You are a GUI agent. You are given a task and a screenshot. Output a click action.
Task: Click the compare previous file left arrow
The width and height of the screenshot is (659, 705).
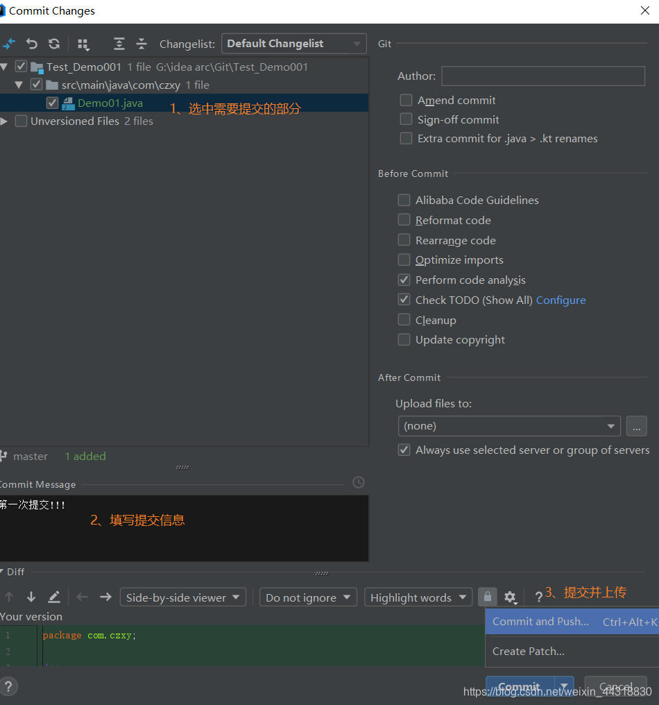[x=83, y=597]
